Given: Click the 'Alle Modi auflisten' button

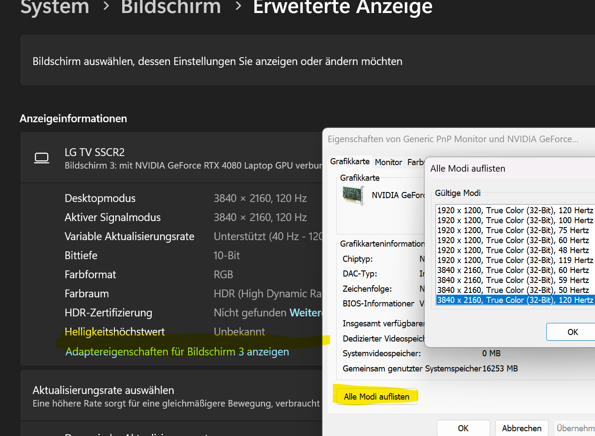Looking at the screenshot, I should [377, 397].
